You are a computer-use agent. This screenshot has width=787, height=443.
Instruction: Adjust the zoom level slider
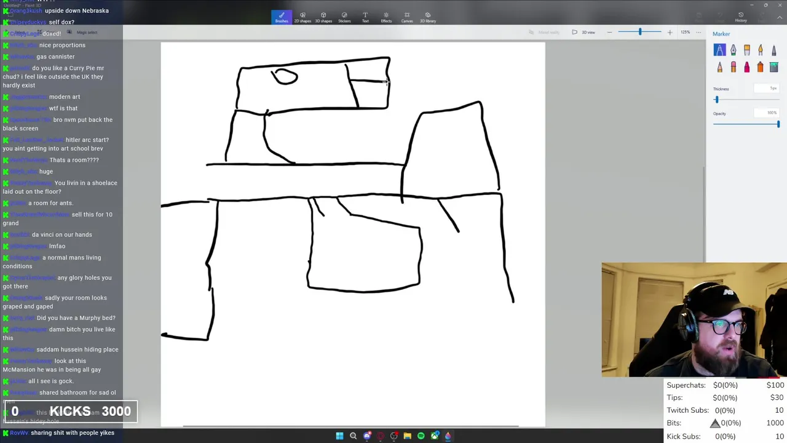639,32
